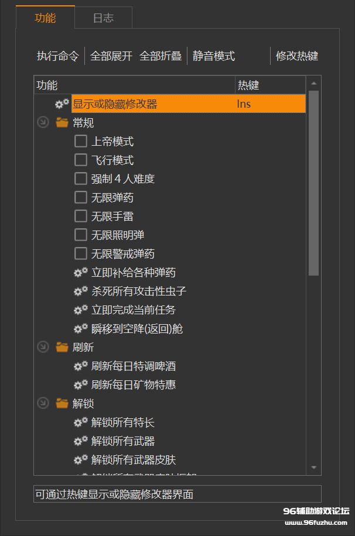The width and height of the screenshot is (355, 536).
Task: Check the 飞行模式 option
Action: coord(80,160)
